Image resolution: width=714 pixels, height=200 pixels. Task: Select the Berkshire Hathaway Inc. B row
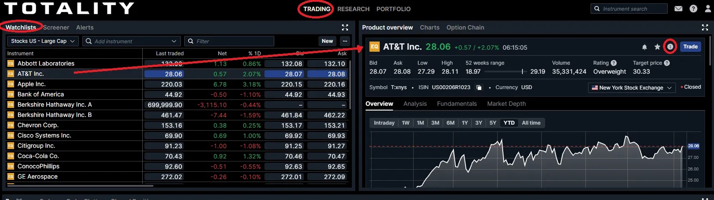tap(177, 115)
